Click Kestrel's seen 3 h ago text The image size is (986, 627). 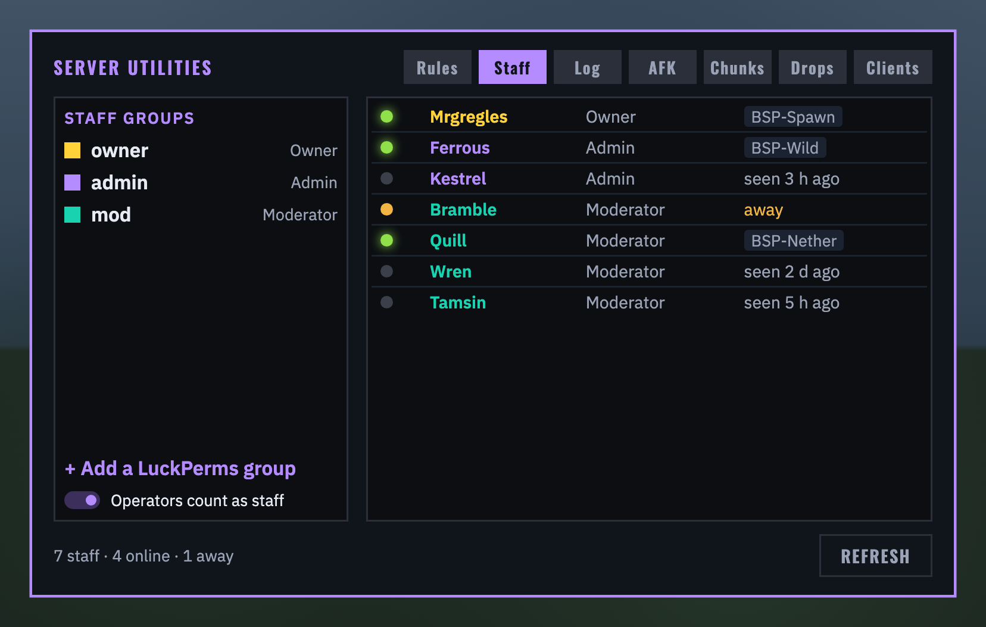pos(792,179)
